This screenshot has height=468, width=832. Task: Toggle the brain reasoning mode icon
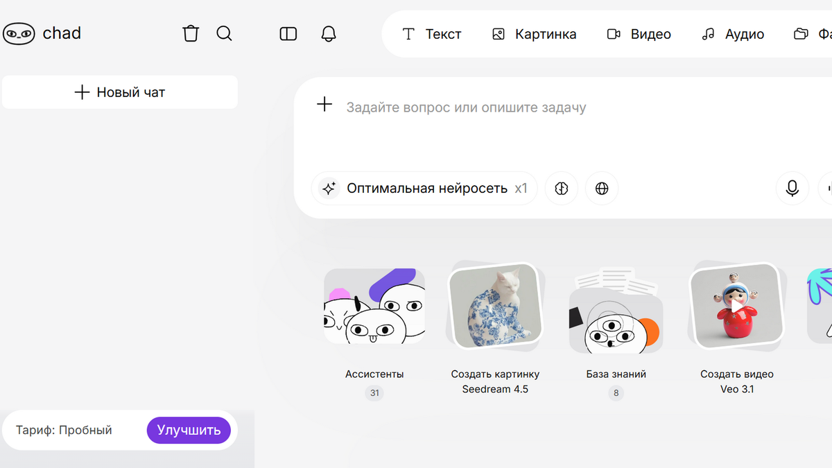coord(562,188)
